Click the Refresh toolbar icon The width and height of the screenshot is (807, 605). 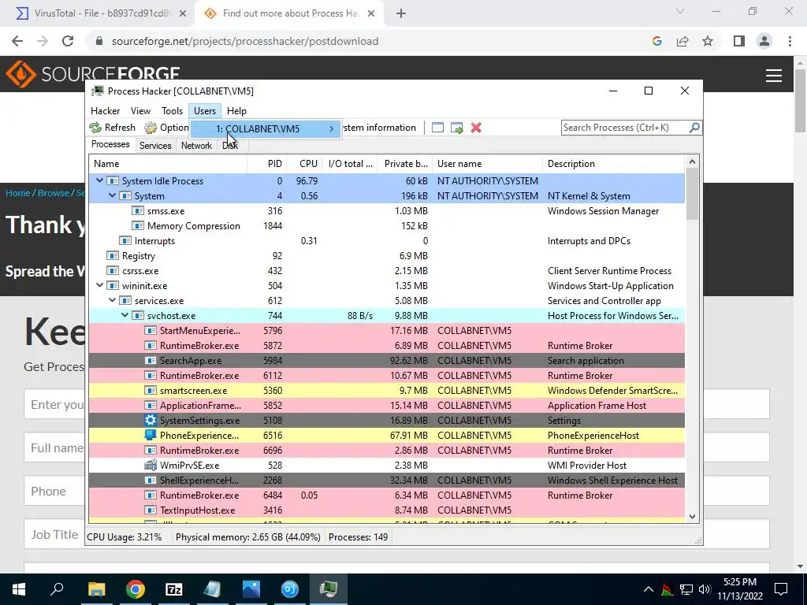click(95, 128)
